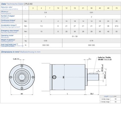Click the top mounting hole on the flange
This screenshot has width=121, height=121.
(22, 66)
